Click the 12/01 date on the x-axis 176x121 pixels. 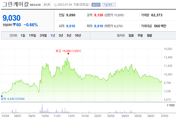(x=71, y=116)
